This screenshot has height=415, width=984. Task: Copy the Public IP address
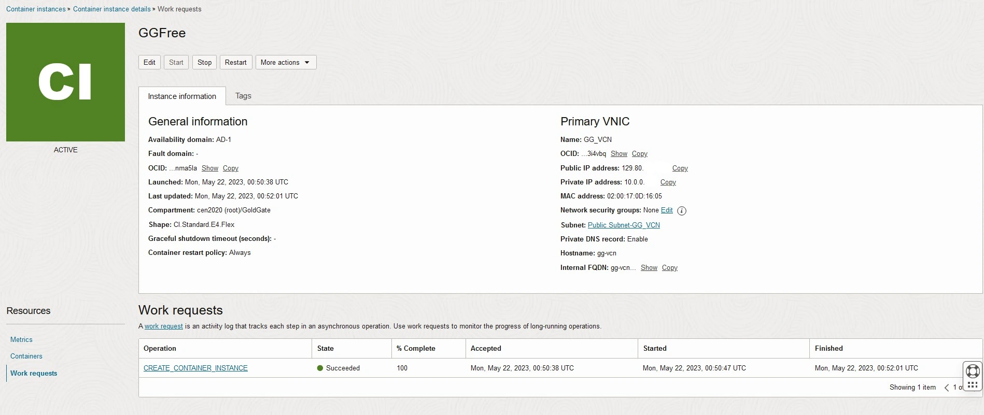pos(680,168)
